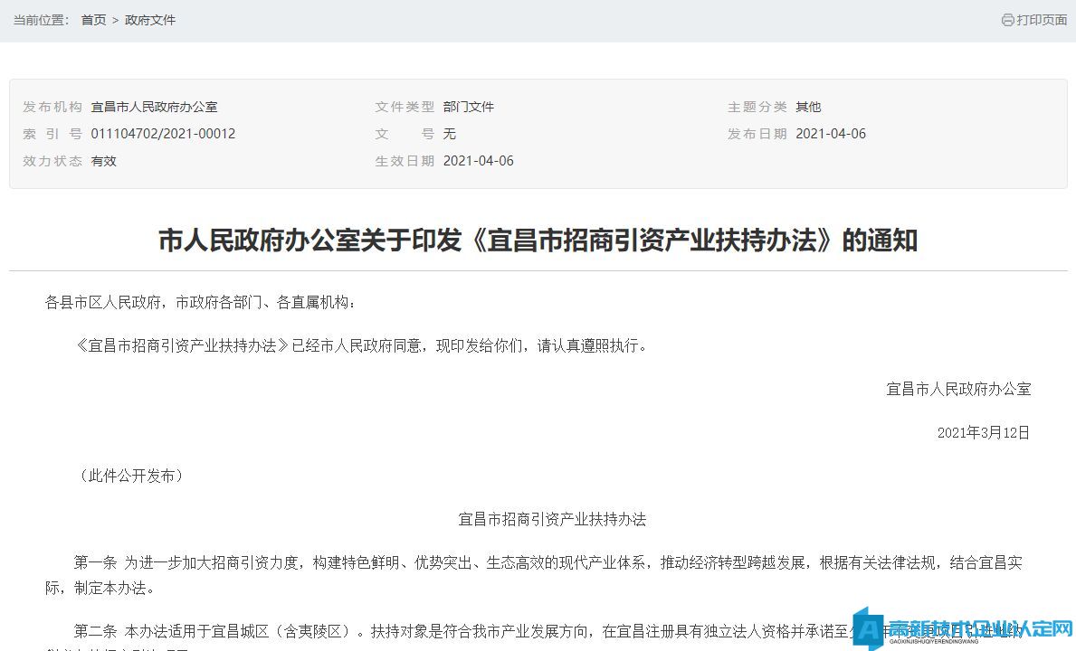Click the 高新技术企业认定网 watermark logo

click(x=965, y=629)
